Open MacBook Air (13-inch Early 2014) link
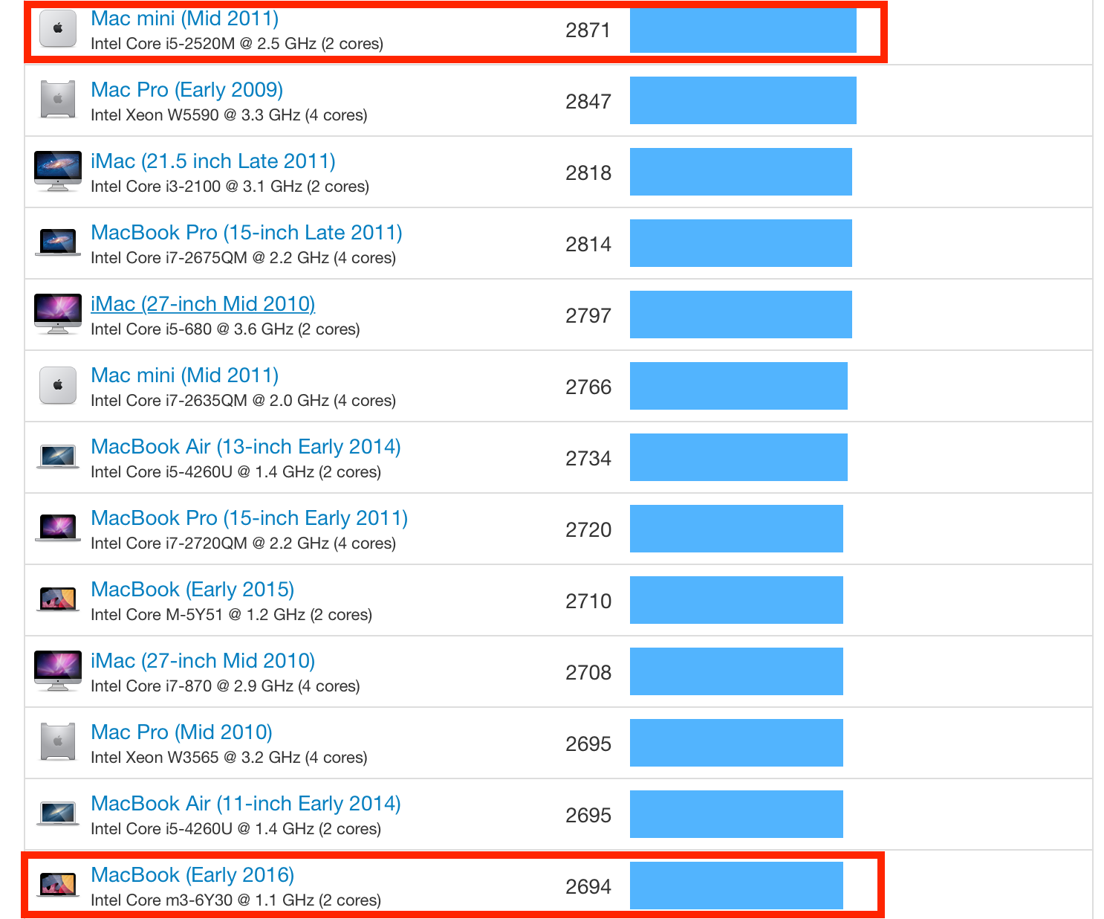 245,447
